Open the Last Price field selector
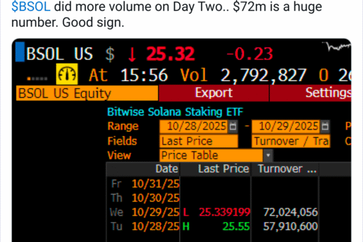This screenshot has width=363, height=242. (x=199, y=141)
